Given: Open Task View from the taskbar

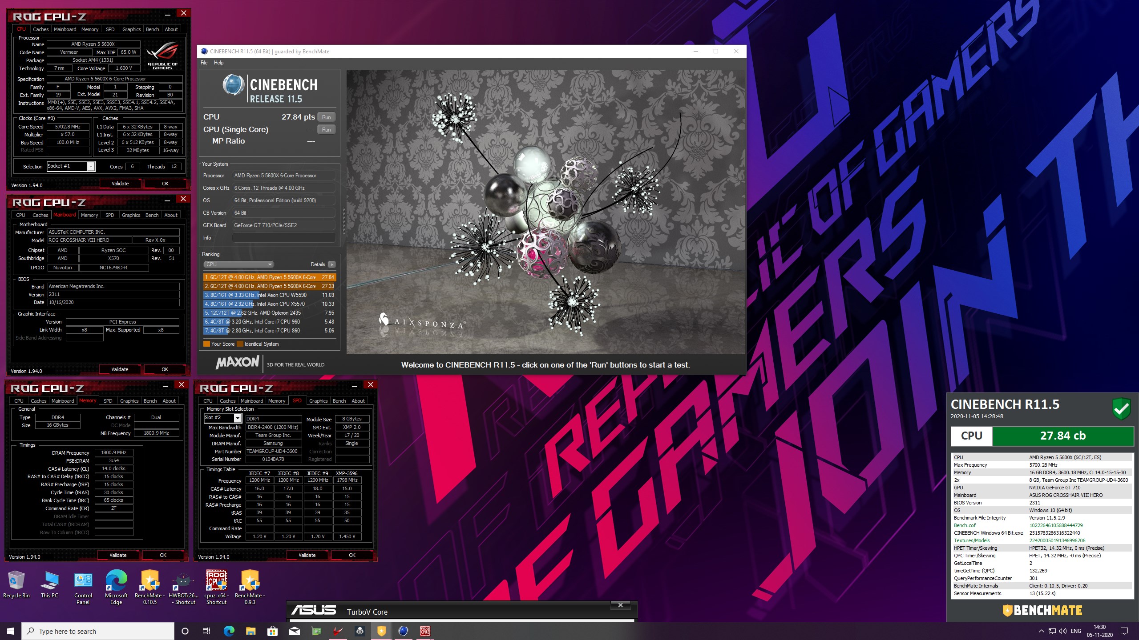Looking at the screenshot, I should coord(206,631).
